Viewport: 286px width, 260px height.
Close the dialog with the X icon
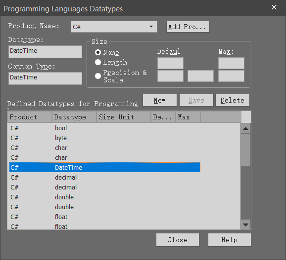tap(274, 7)
